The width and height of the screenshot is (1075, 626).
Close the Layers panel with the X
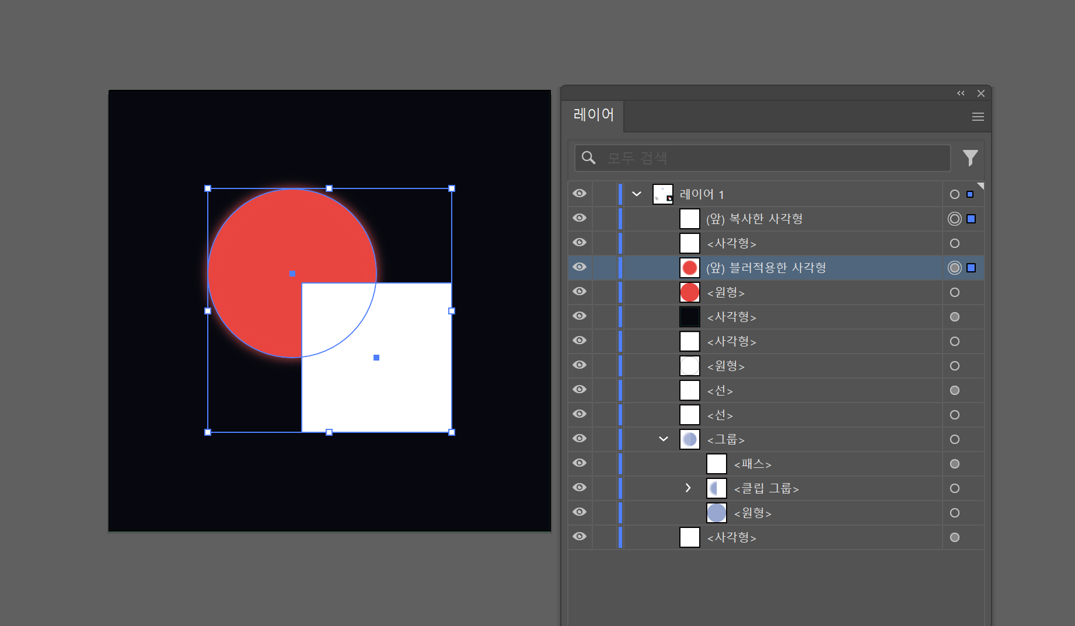[981, 93]
